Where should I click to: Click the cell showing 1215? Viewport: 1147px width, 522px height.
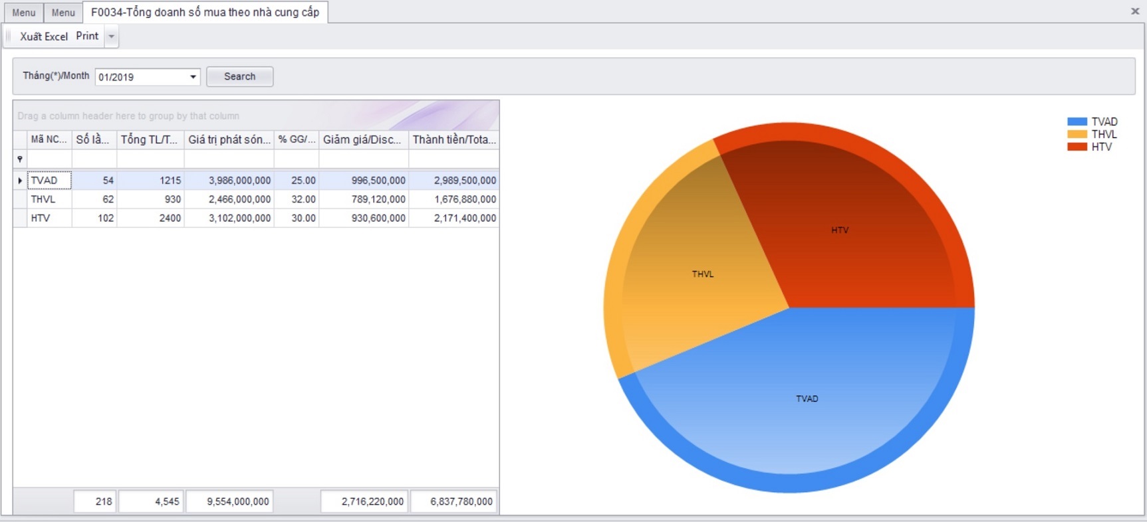(x=150, y=180)
